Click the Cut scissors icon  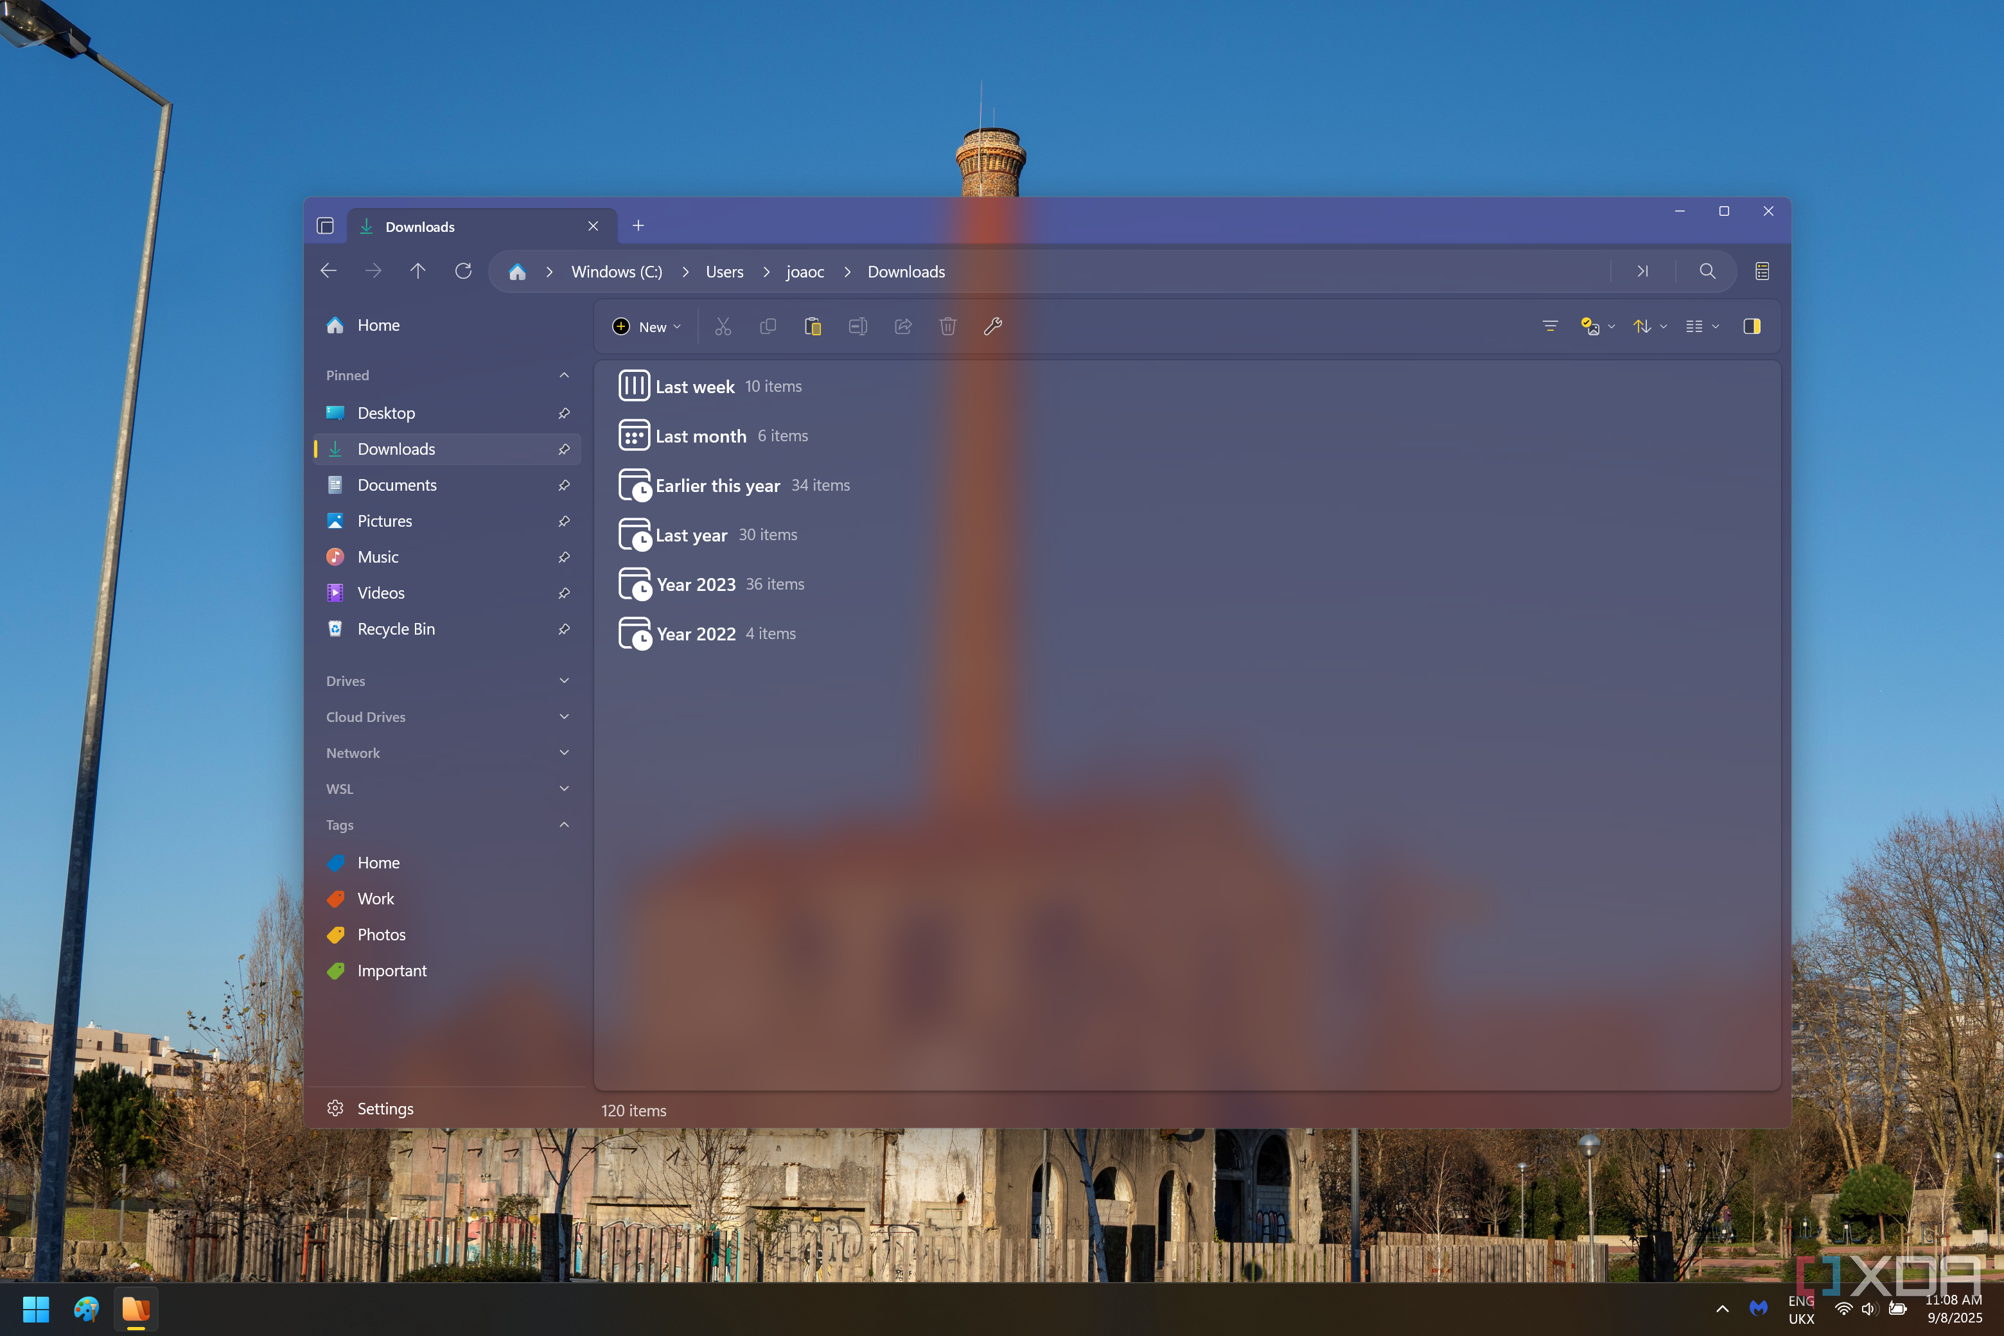coord(723,326)
